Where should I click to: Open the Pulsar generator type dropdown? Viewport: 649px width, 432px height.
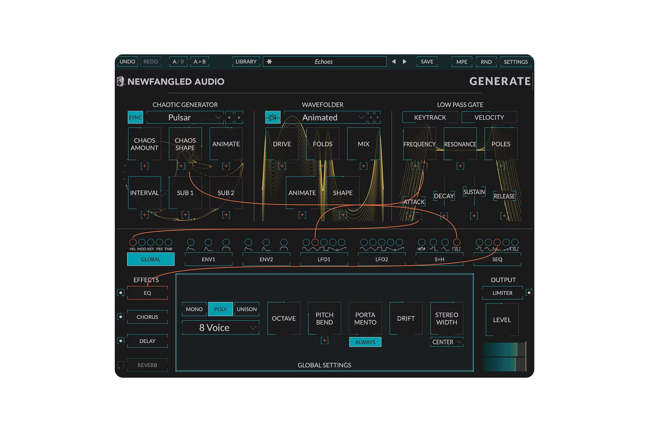[x=185, y=117]
